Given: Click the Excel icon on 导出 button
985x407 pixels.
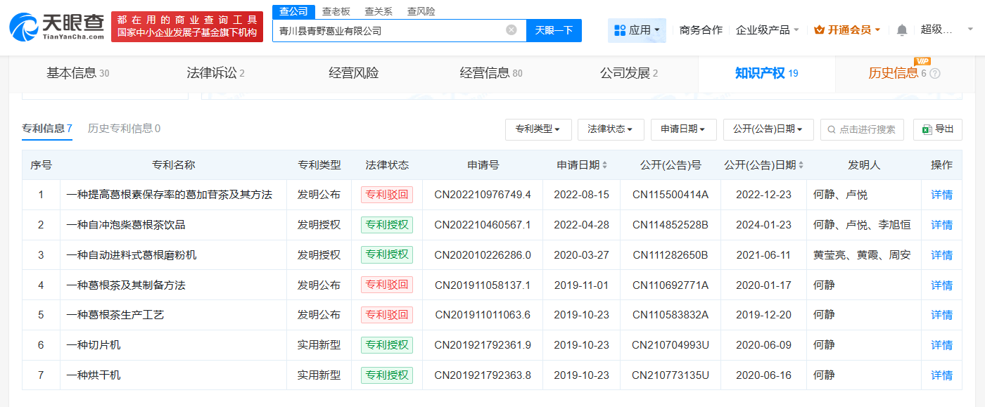Looking at the screenshot, I should (926, 129).
